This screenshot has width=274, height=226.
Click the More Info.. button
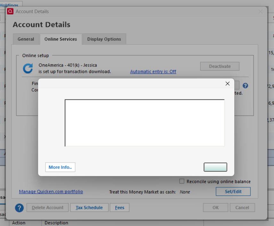point(60,167)
